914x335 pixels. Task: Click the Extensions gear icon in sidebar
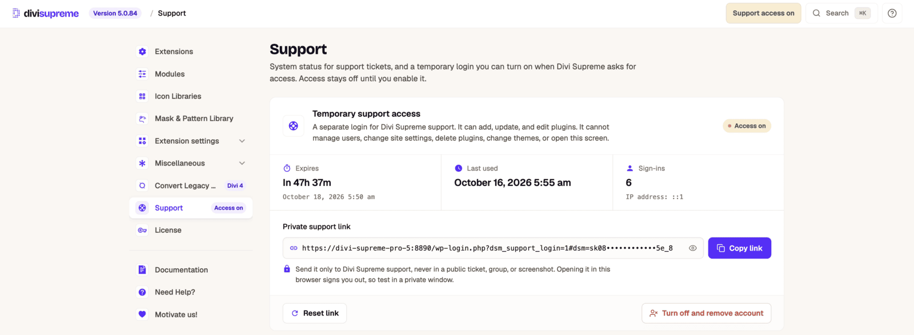[x=142, y=51]
